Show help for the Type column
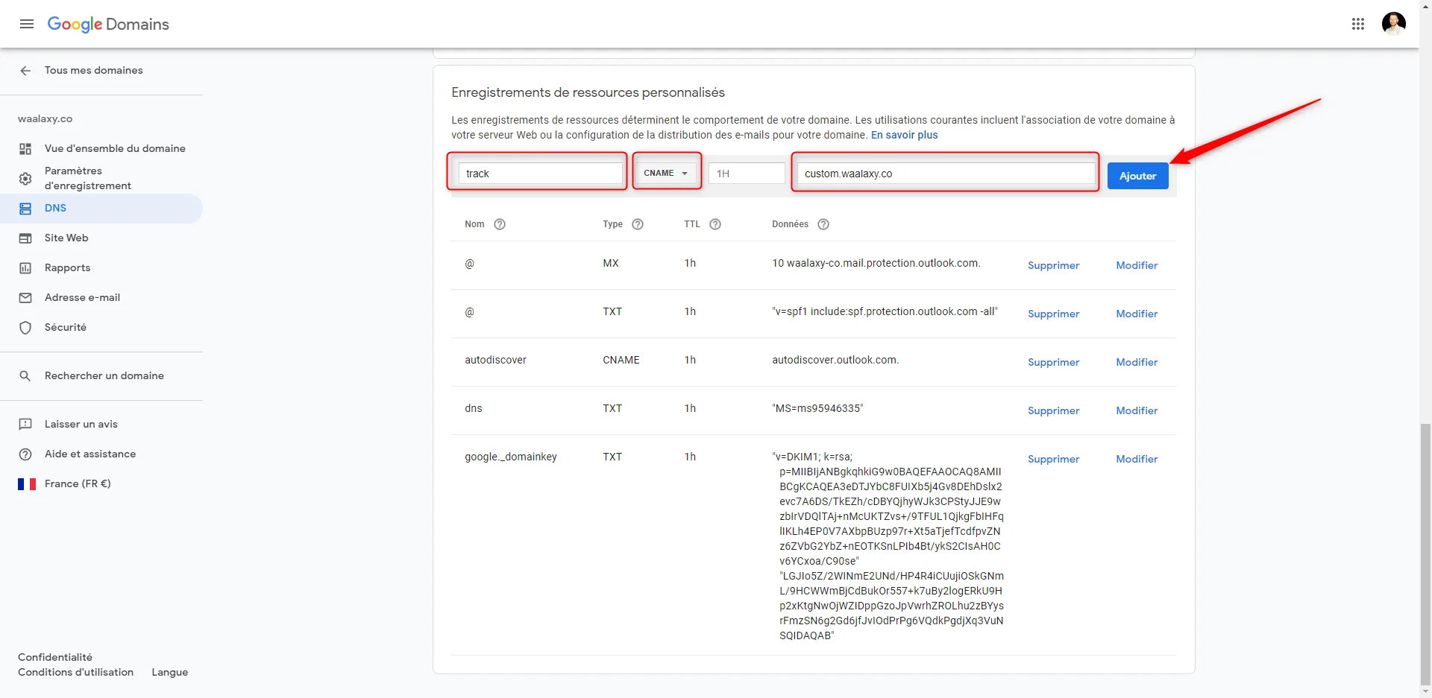1432x698 pixels. (638, 224)
